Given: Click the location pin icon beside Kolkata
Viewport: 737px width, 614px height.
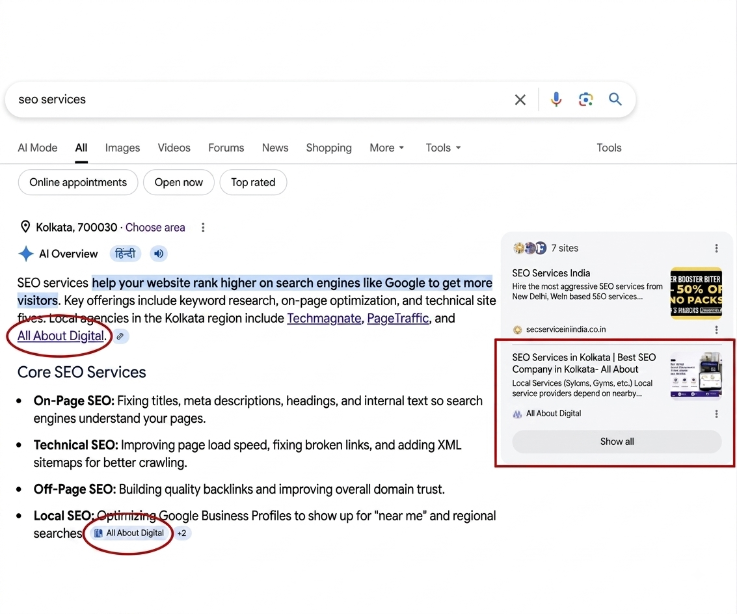Looking at the screenshot, I should pos(25,227).
